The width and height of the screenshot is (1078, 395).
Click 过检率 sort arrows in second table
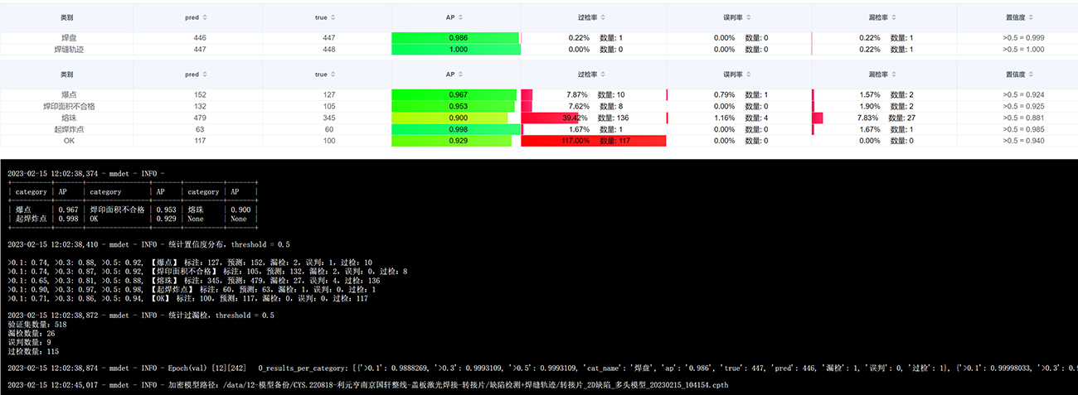[603, 75]
